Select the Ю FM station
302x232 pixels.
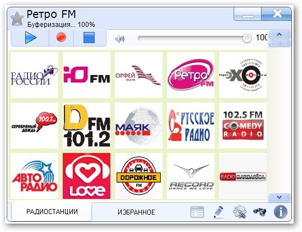pos(86,75)
